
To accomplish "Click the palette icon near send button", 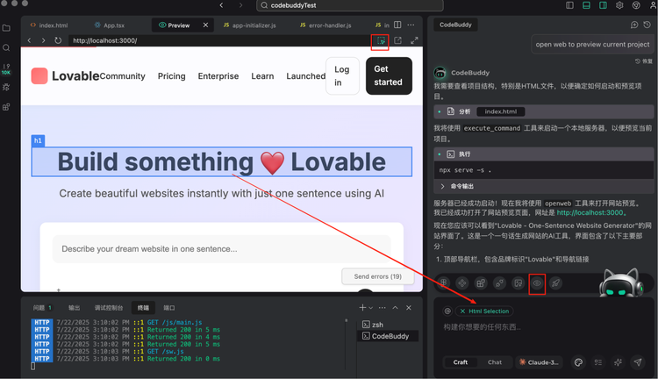I will 578,362.
